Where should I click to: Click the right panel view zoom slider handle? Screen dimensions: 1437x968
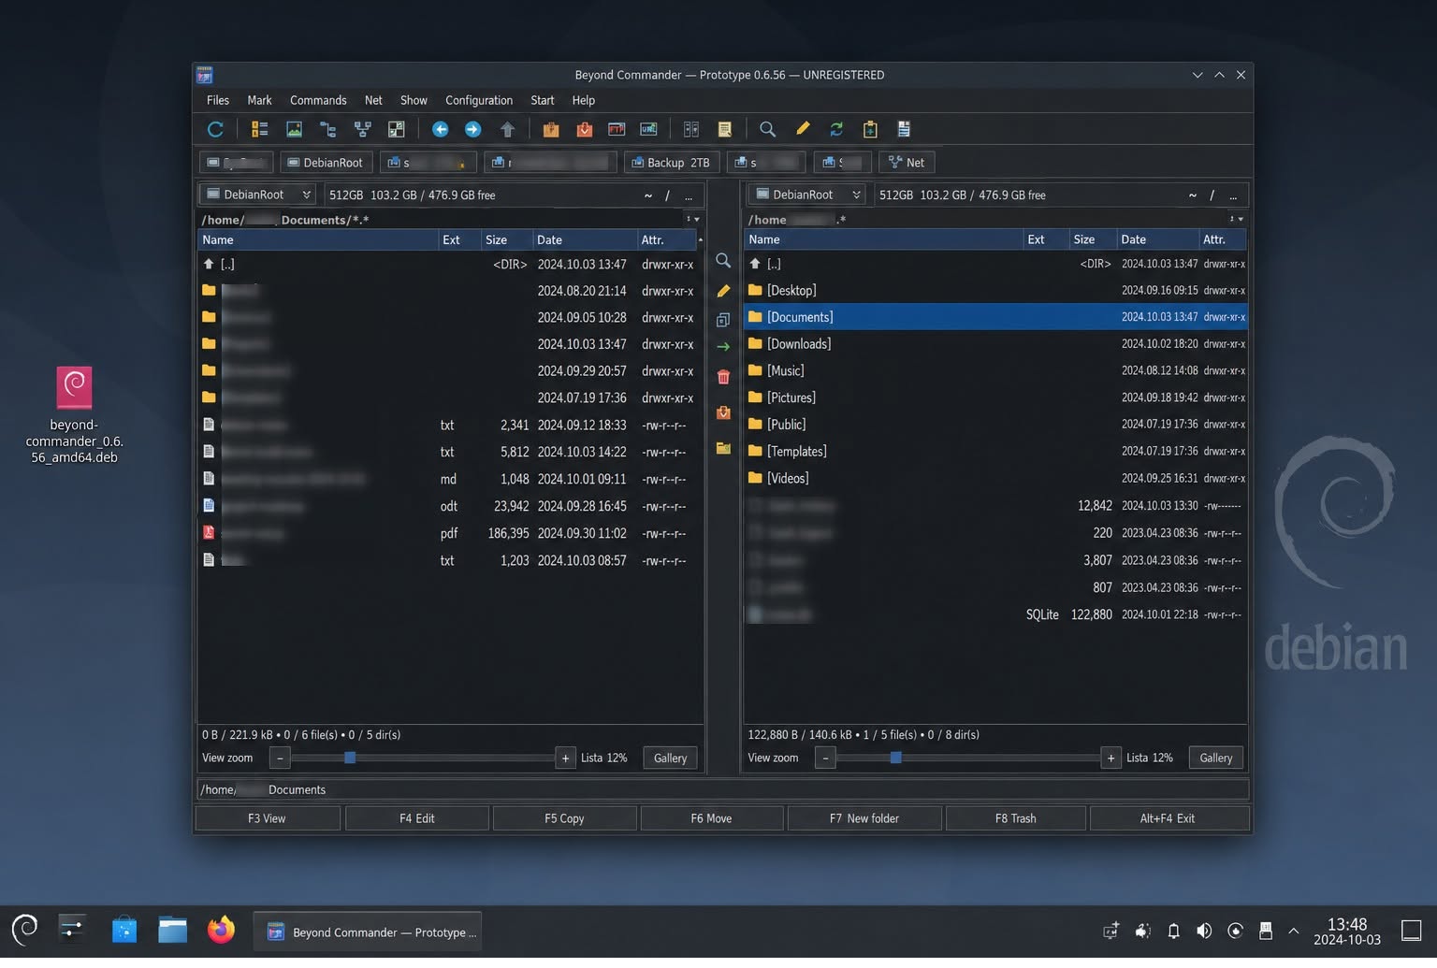(895, 759)
